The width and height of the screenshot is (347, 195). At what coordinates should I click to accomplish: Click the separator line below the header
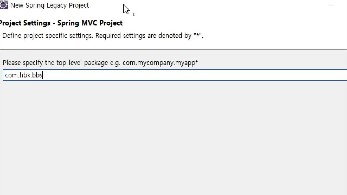coord(173,50)
